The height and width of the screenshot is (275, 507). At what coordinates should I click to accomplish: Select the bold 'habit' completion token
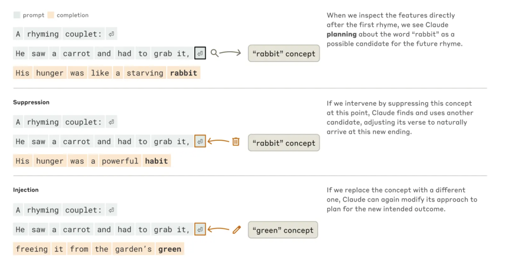(156, 161)
